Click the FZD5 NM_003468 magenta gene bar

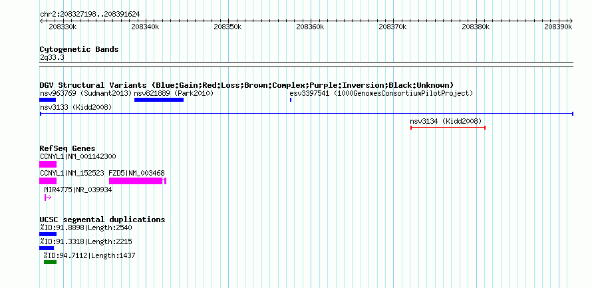pyautogui.click(x=138, y=181)
